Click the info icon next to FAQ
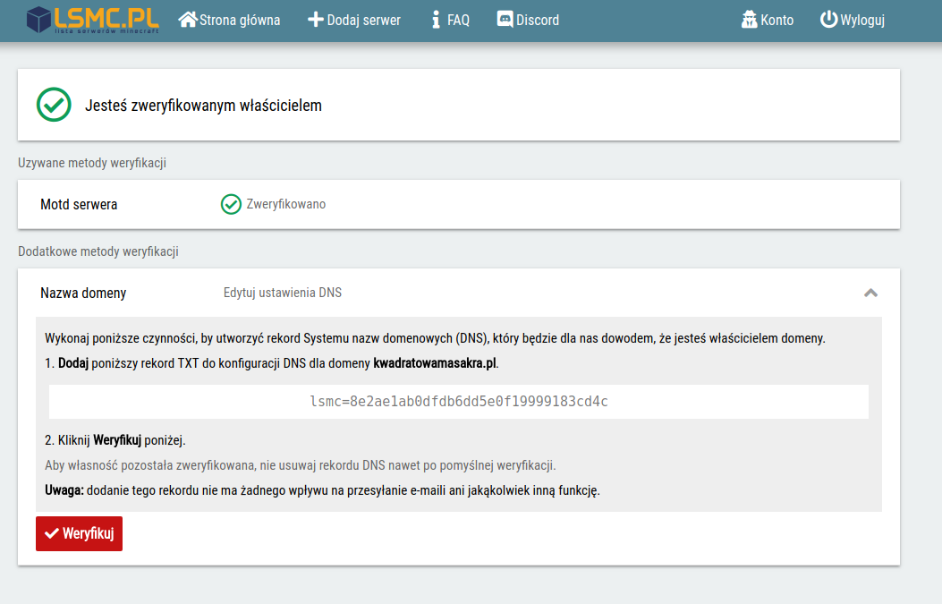 [436, 20]
